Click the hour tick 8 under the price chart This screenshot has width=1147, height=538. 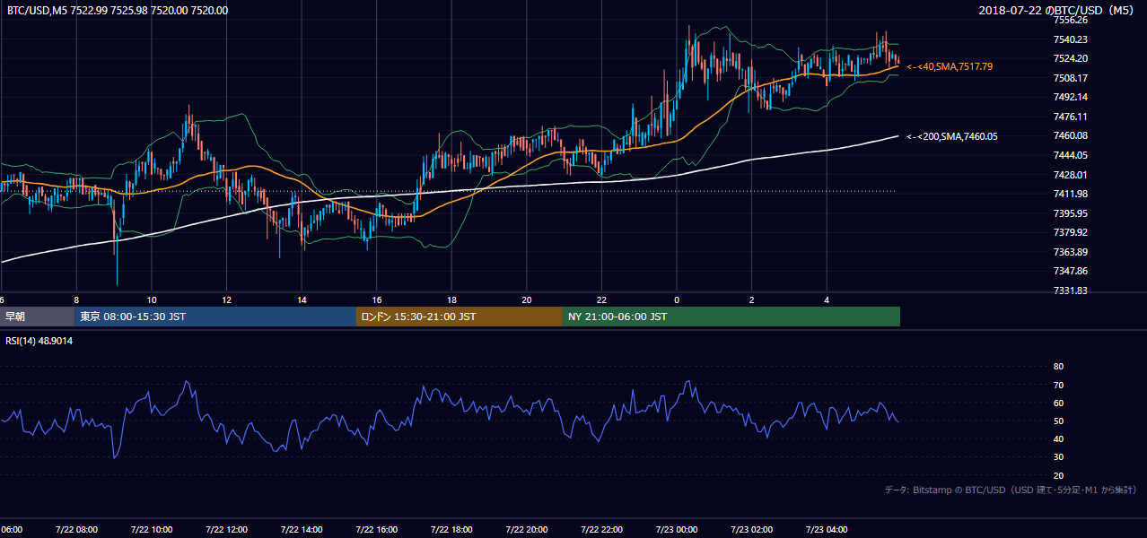coord(76,300)
